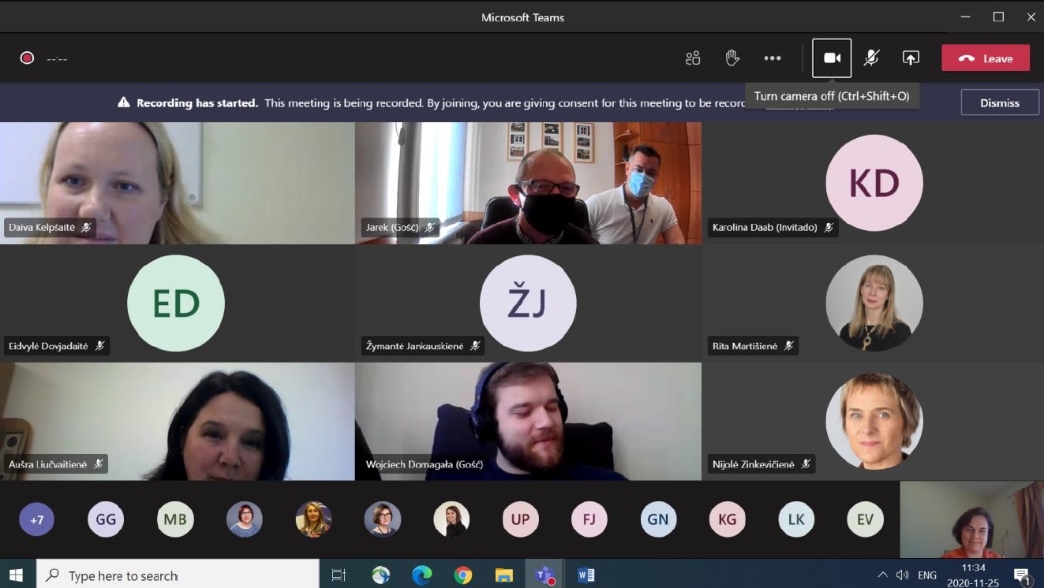The height and width of the screenshot is (588, 1044).
Task: Open File Explorer from the taskbar
Action: pos(503,575)
